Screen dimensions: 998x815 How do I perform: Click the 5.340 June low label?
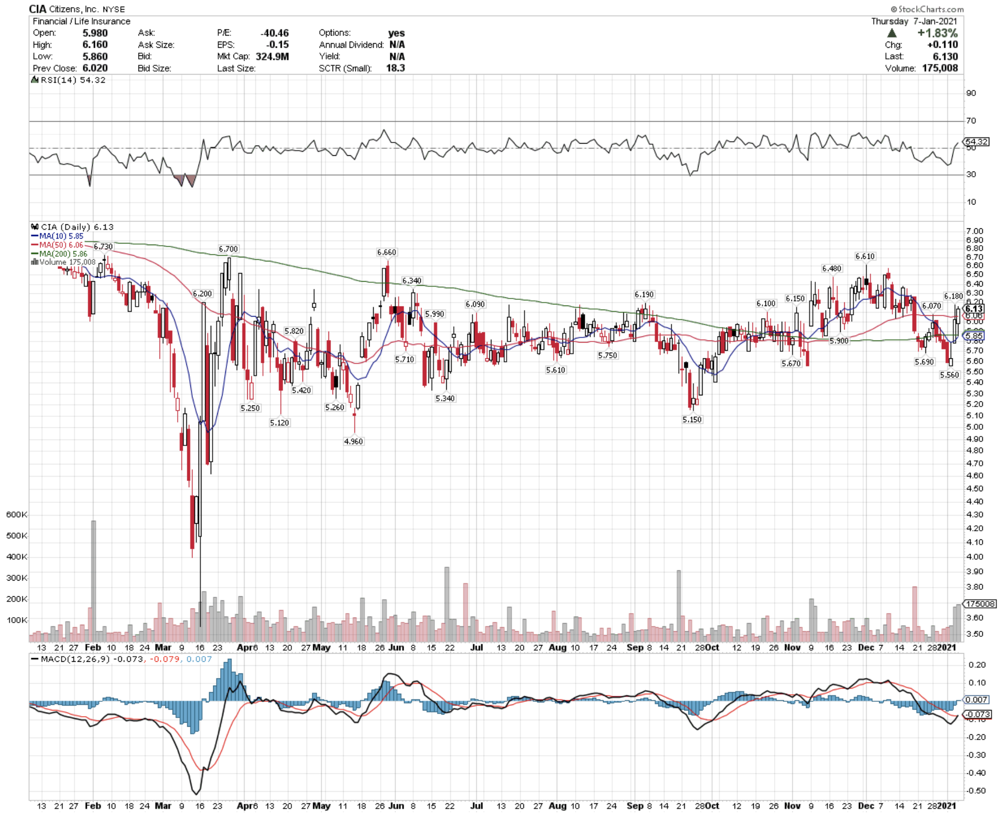pyautogui.click(x=445, y=398)
